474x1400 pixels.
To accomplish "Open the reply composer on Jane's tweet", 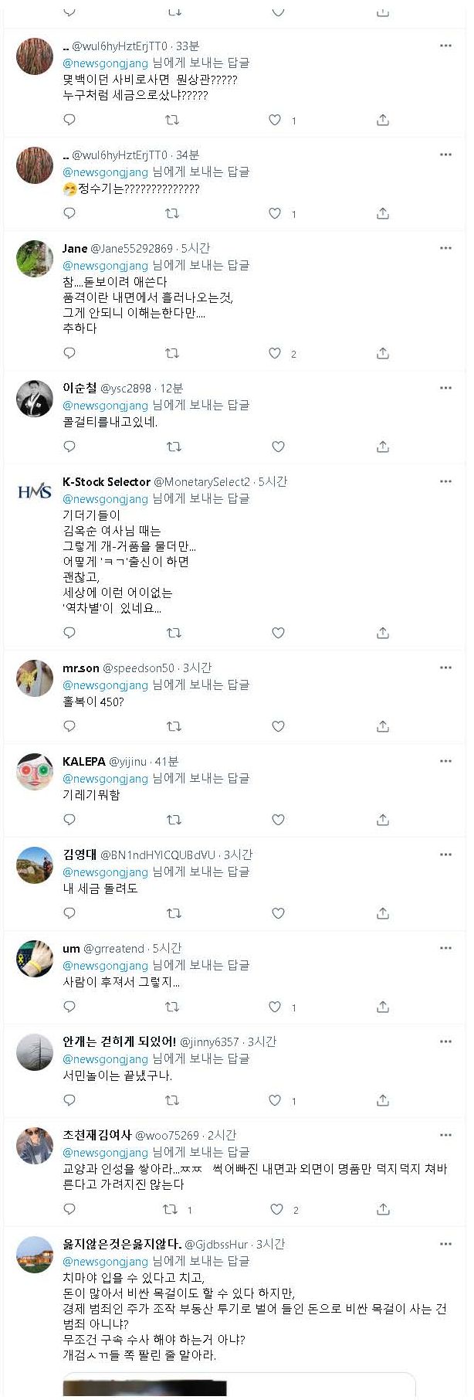I will click(x=69, y=354).
